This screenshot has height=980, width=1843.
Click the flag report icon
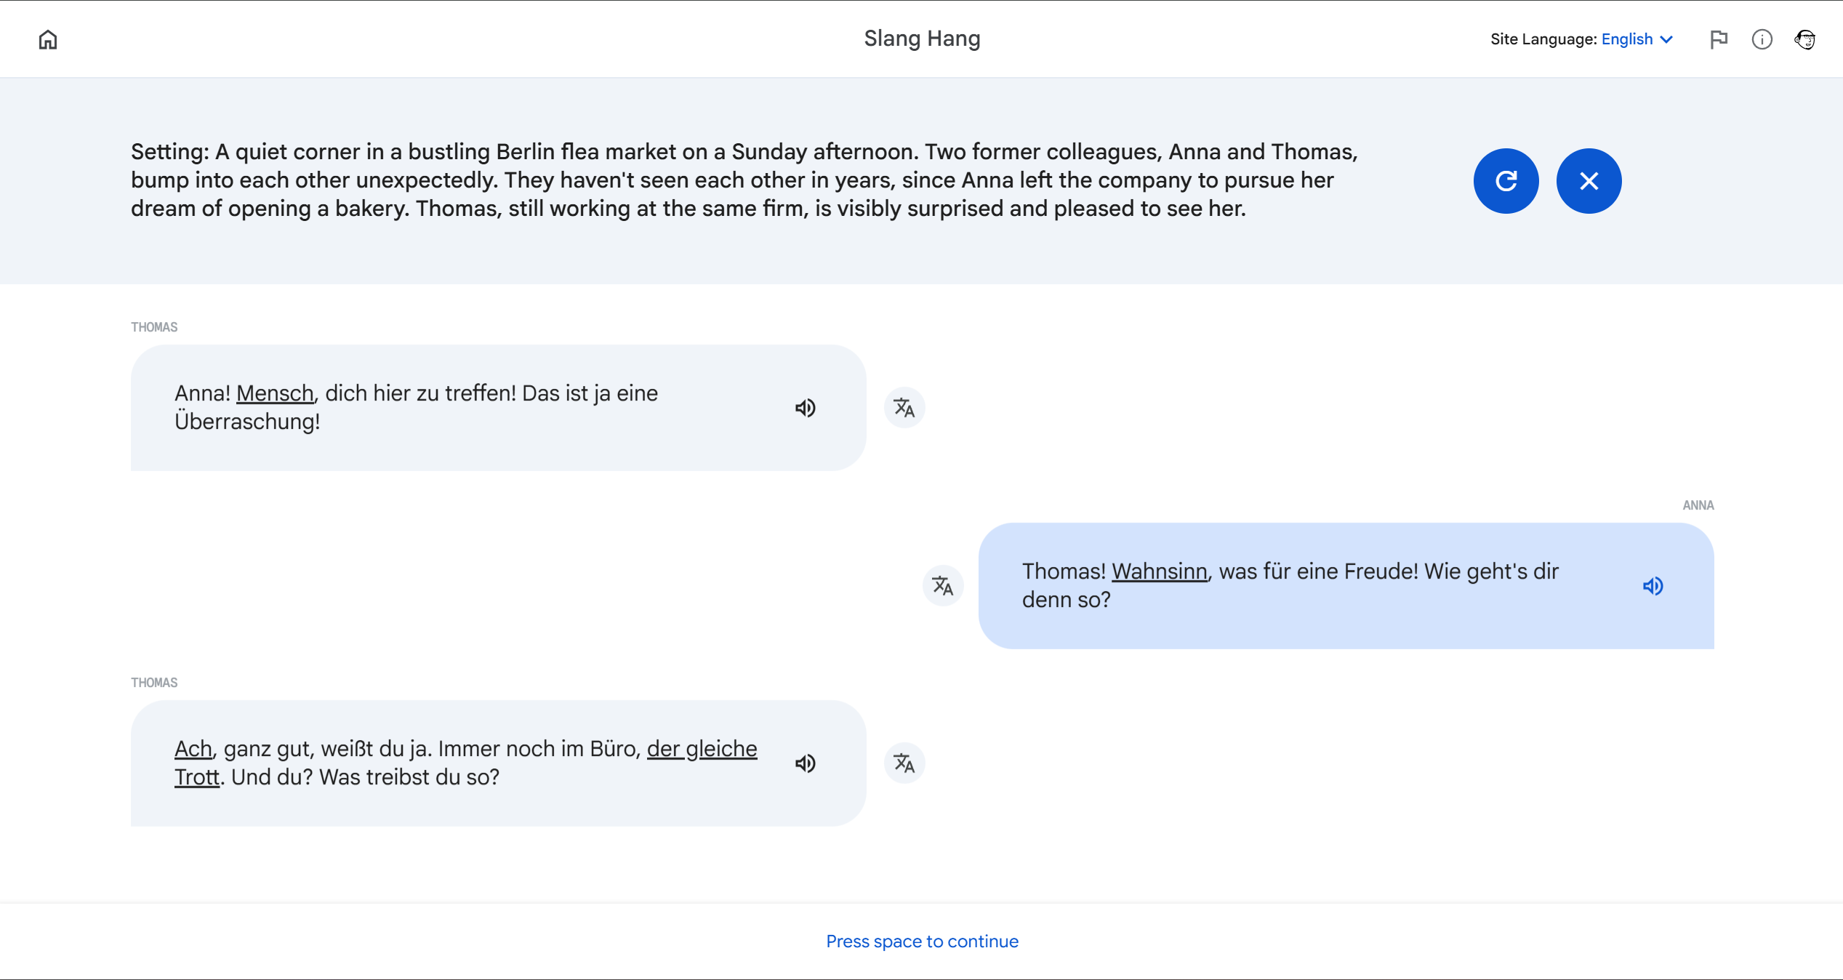point(1719,39)
